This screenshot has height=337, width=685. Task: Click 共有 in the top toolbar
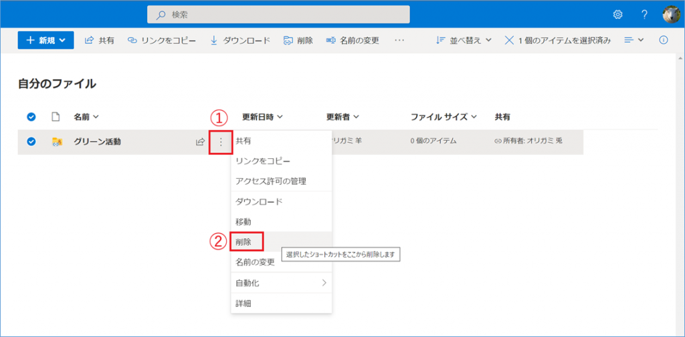tap(100, 40)
